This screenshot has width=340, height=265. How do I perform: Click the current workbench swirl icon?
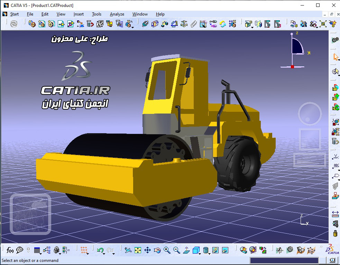pos(14,24)
